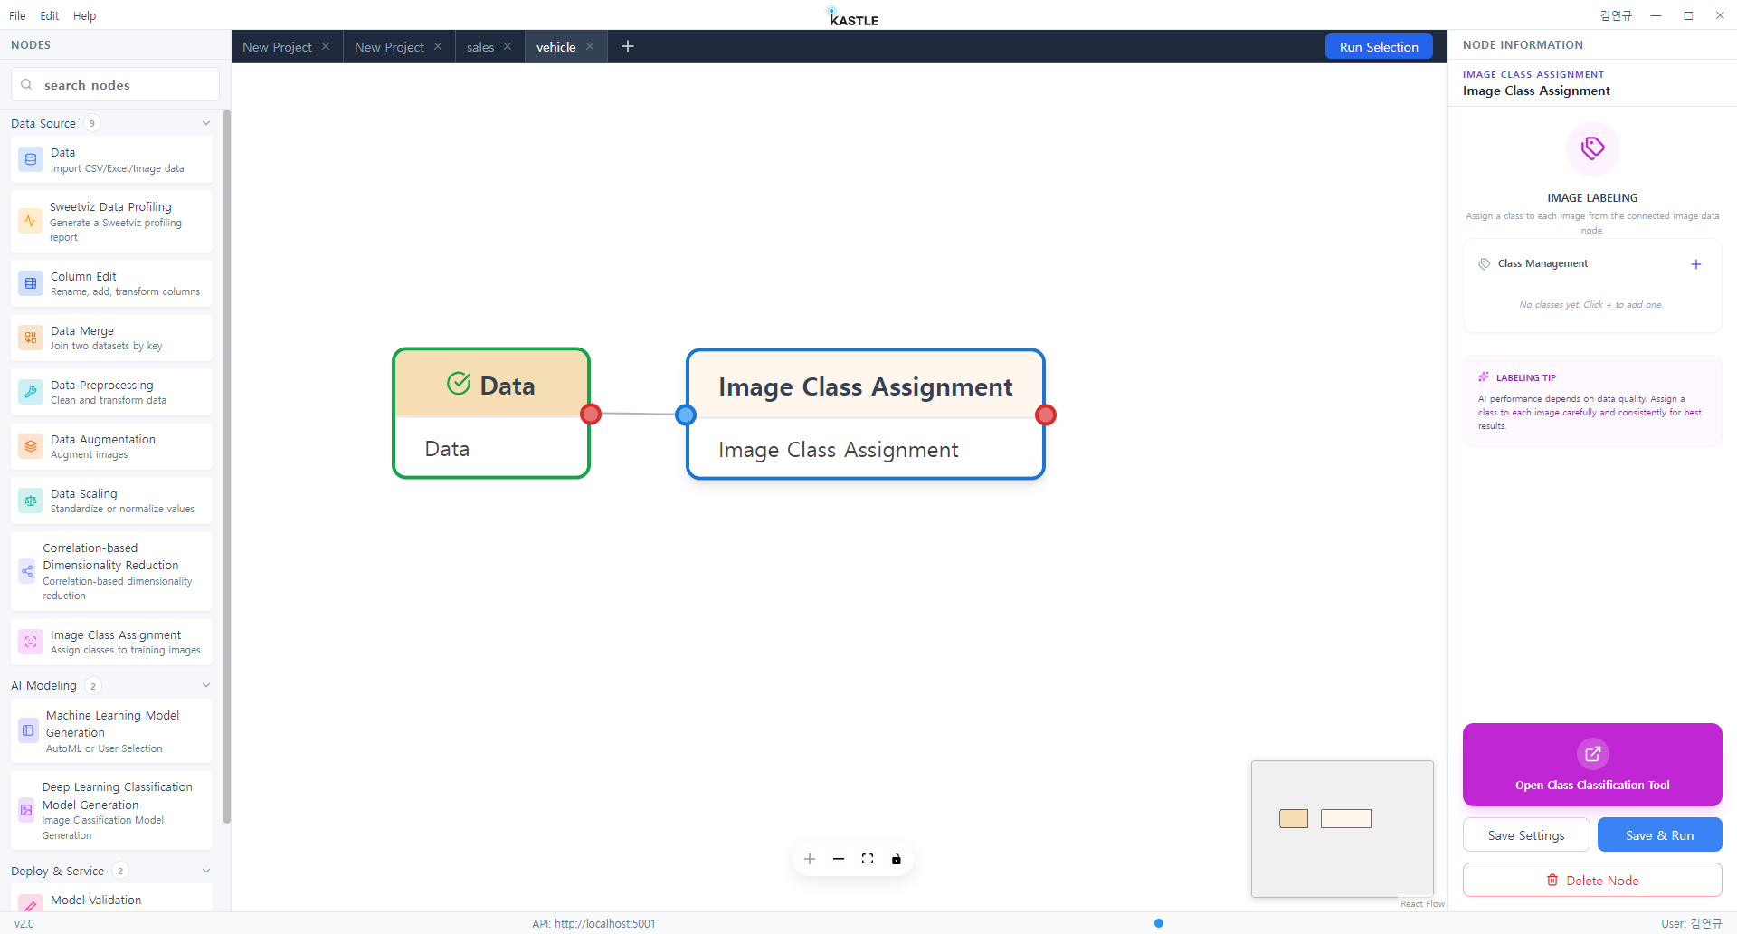Click the Data Merge node icon
The width and height of the screenshot is (1737, 934).
(x=31, y=338)
